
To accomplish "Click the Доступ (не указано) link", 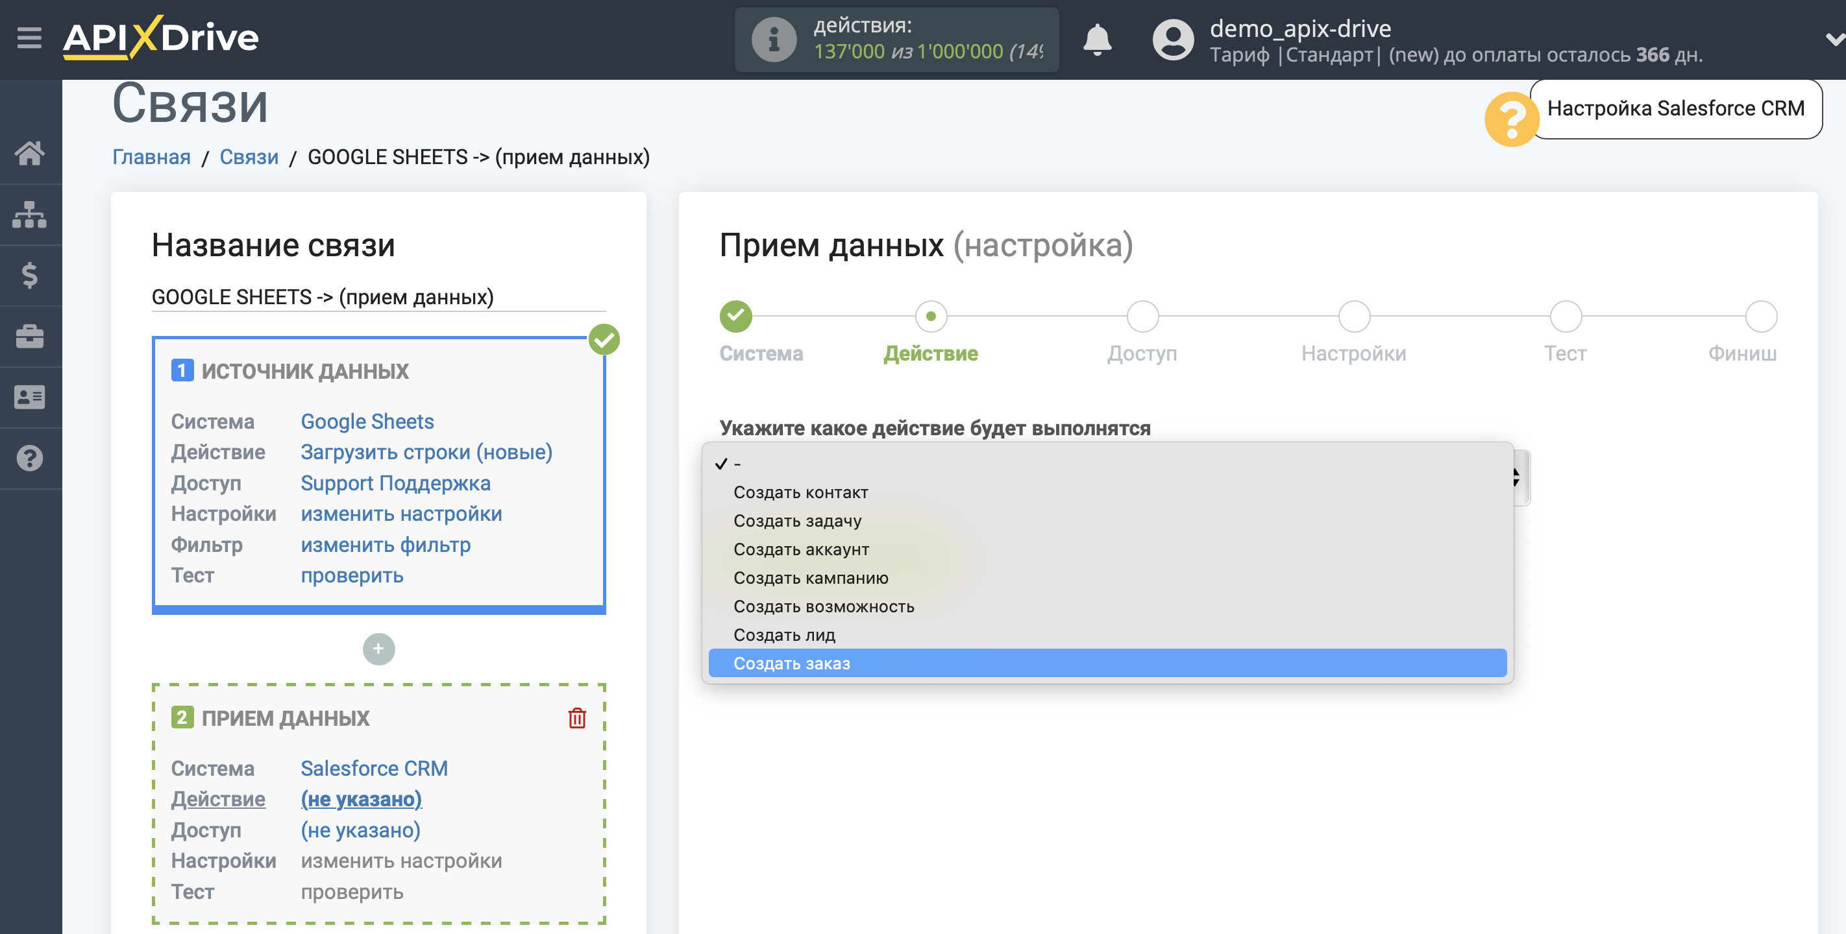I will pos(360,830).
